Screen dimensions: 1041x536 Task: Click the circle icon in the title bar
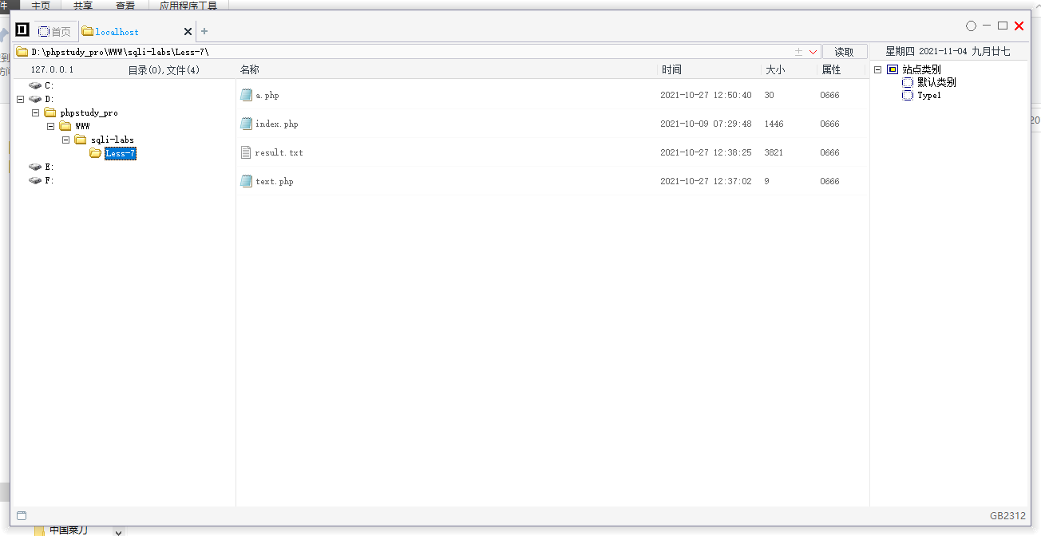(972, 26)
